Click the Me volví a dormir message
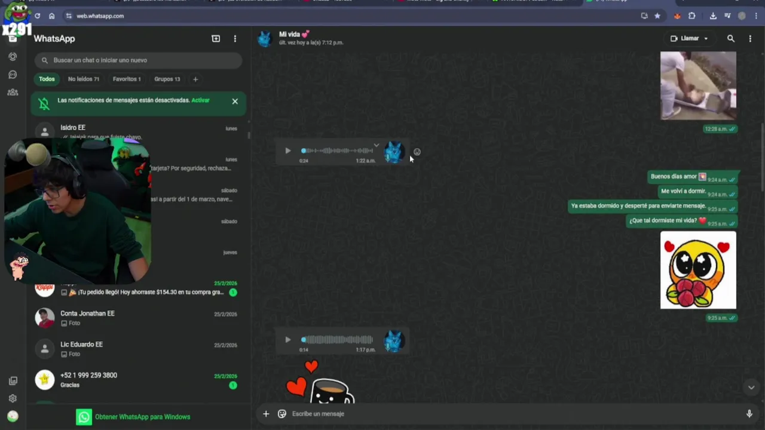Screen dimensions: 765x430 697,191
